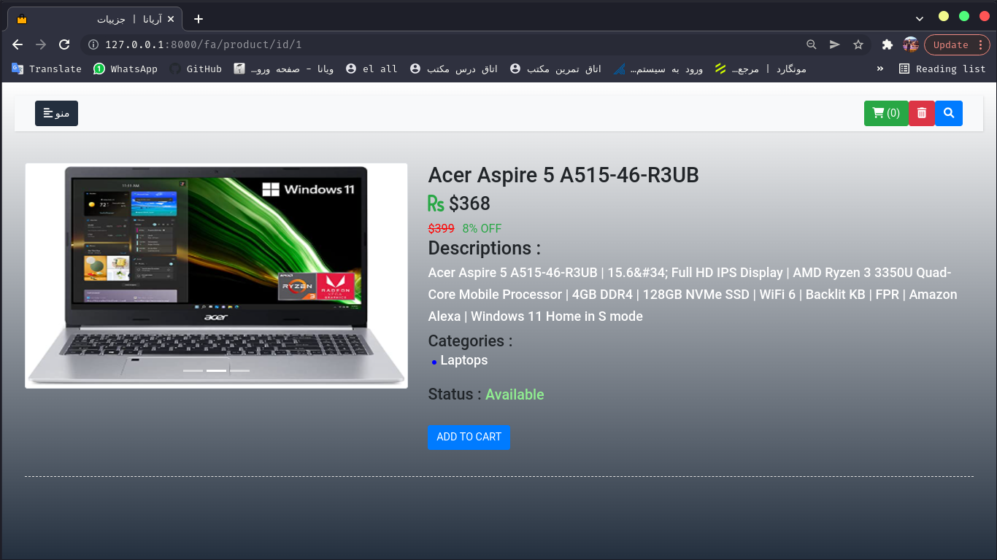Open اتاق تمرین مکتب bookmark
Screen dimensions: 997x560
[555, 69]
